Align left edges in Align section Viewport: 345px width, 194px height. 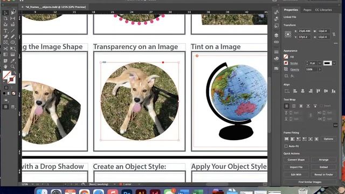click(295, 91)
